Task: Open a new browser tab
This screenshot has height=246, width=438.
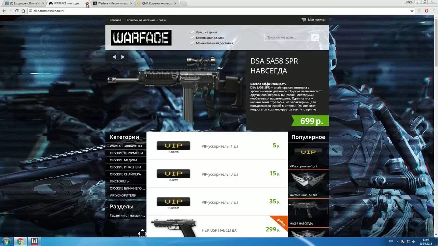Action: pos(183,3)
